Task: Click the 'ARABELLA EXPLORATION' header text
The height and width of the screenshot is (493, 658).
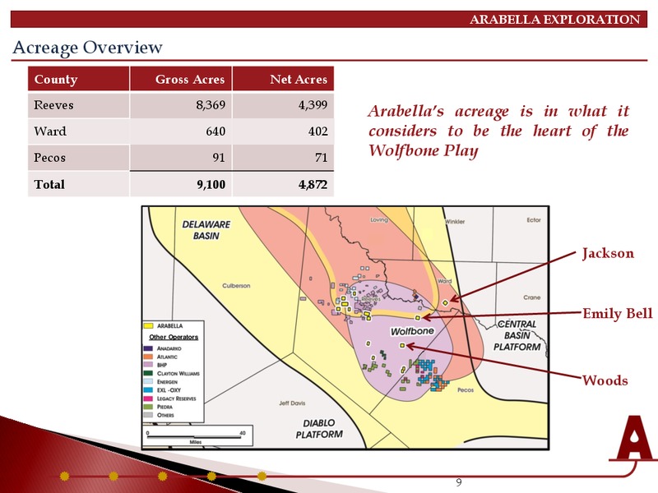Action: click(554, 19)
